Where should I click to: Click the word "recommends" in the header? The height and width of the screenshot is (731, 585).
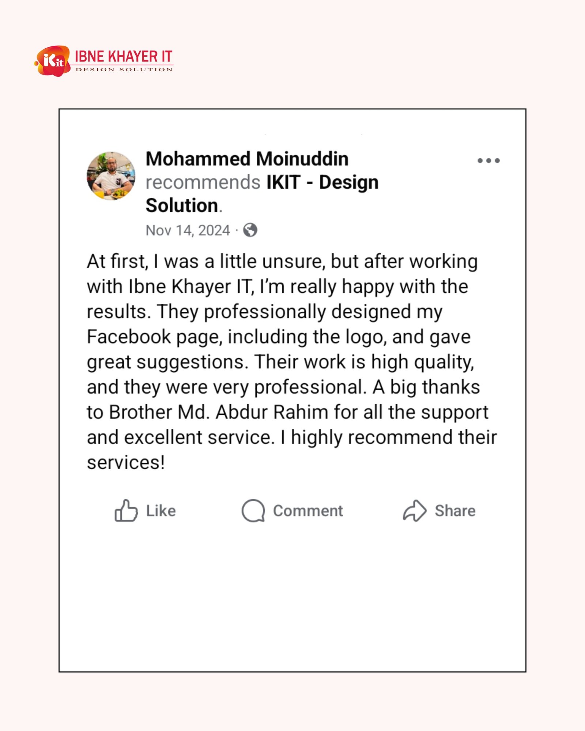coord(203,182)
